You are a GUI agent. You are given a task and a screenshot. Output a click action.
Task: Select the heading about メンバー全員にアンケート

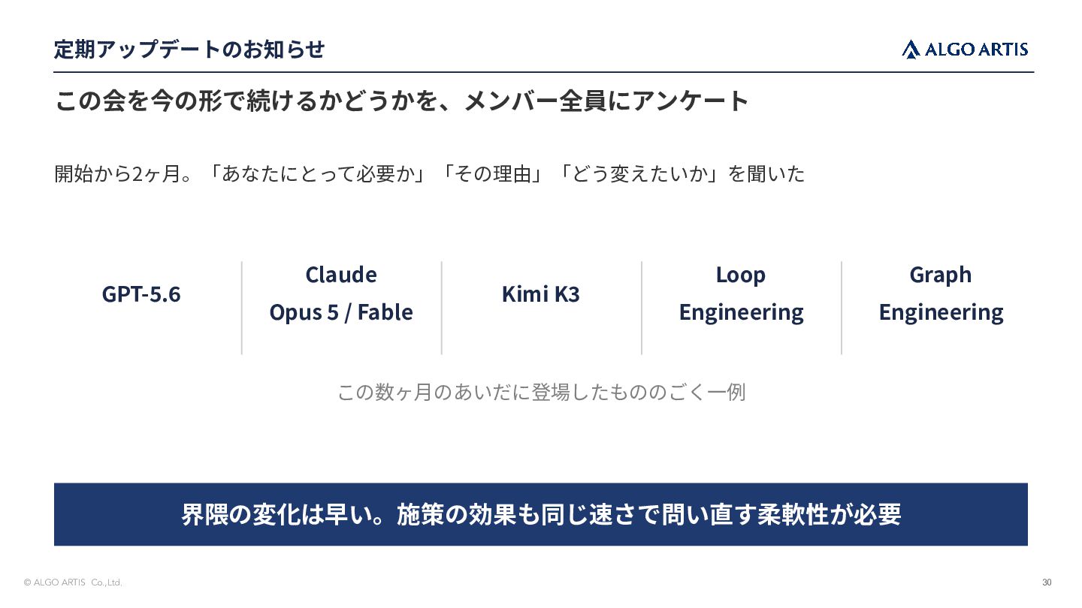(402, 101)
